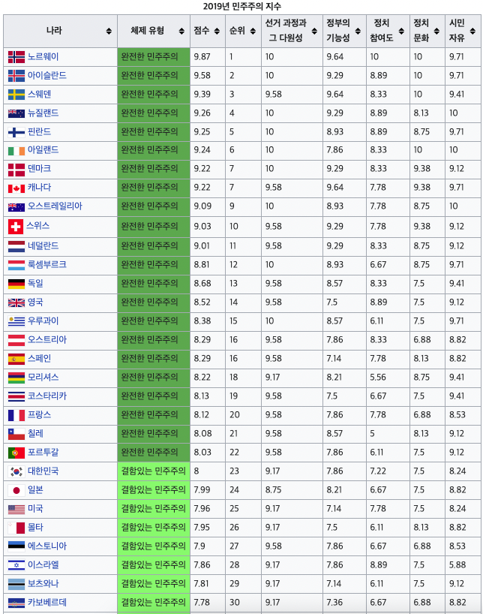Click the Netherlands flag icon
This screenshot has height=614, width=483.
[16, 246]
